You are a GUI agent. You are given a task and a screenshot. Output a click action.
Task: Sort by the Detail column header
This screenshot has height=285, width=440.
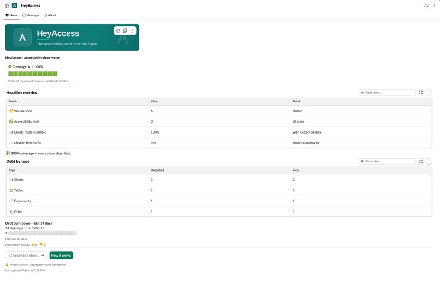point(296,101)
